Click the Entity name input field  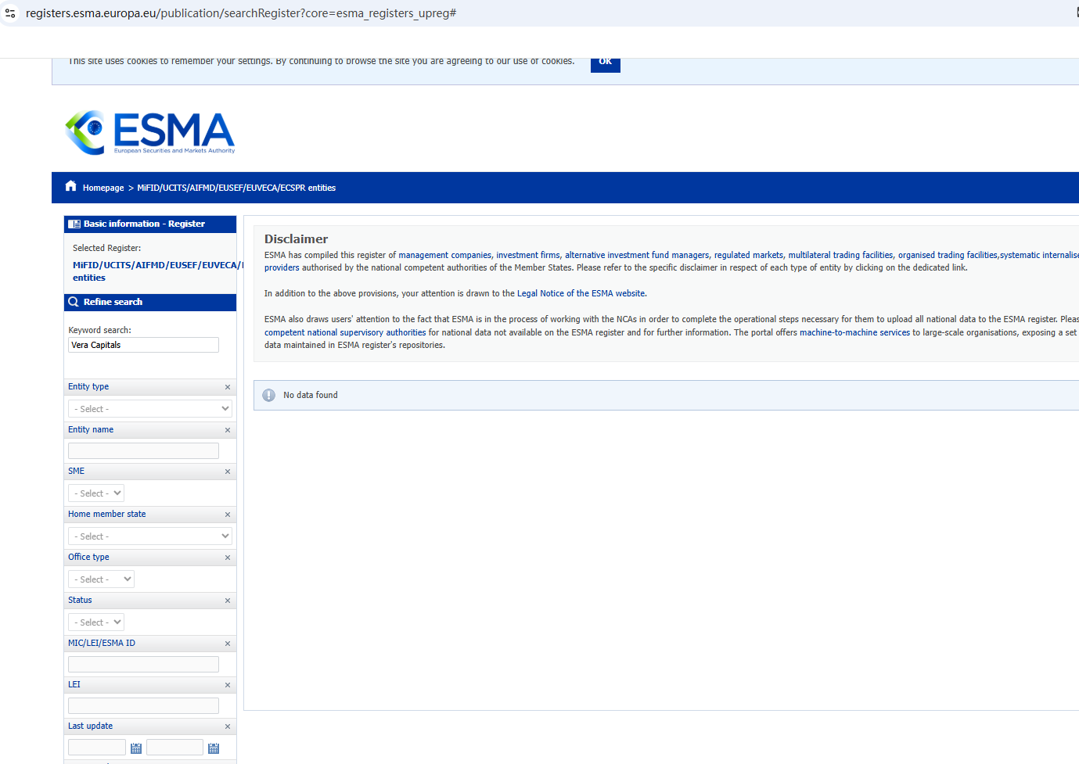(143, 450)
